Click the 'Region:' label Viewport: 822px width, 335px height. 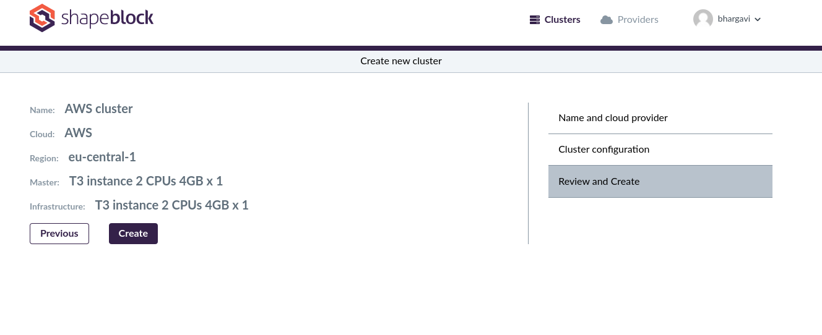tap(44, 158)
